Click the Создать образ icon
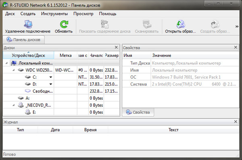The width and height of the screenshot is (242, 160). point(215,24)
